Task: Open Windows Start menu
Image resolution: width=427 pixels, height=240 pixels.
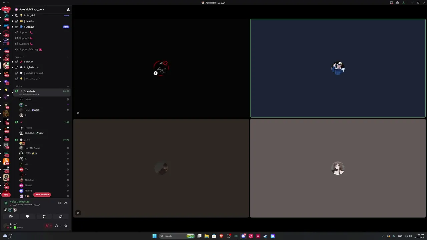Action: [x=154, y=236]
